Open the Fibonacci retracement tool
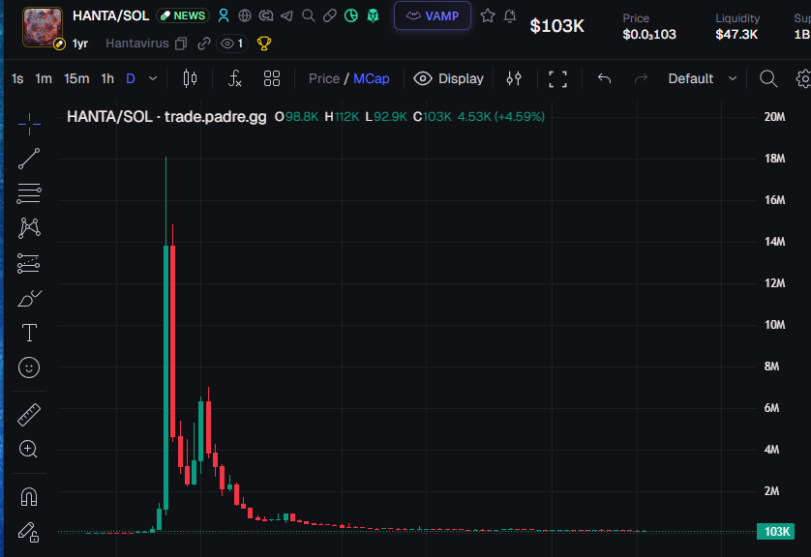Screen dimensions: 811x557 click(x=29, y=193)
